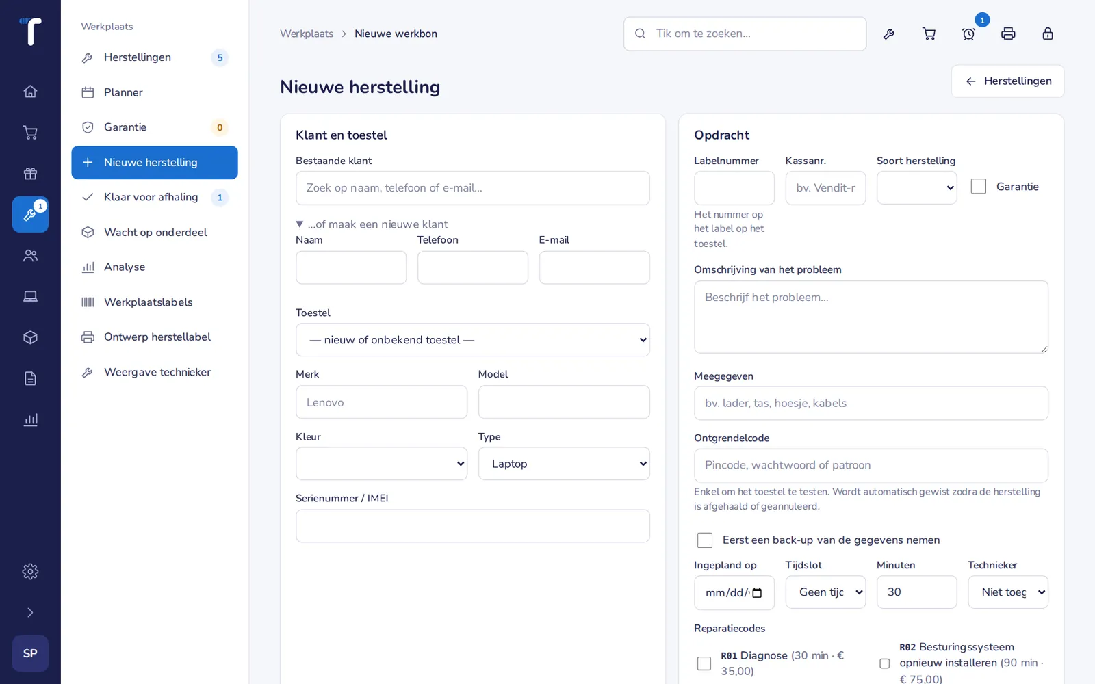Viewport: 1095px width, 684px height.
Task: Open the bar chart reports icon in left rail
Action: pos(30,419)
